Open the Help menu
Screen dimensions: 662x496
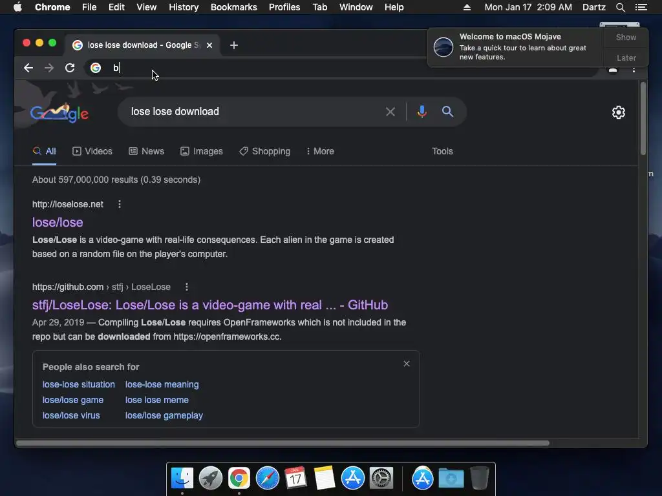pos(394,7)
